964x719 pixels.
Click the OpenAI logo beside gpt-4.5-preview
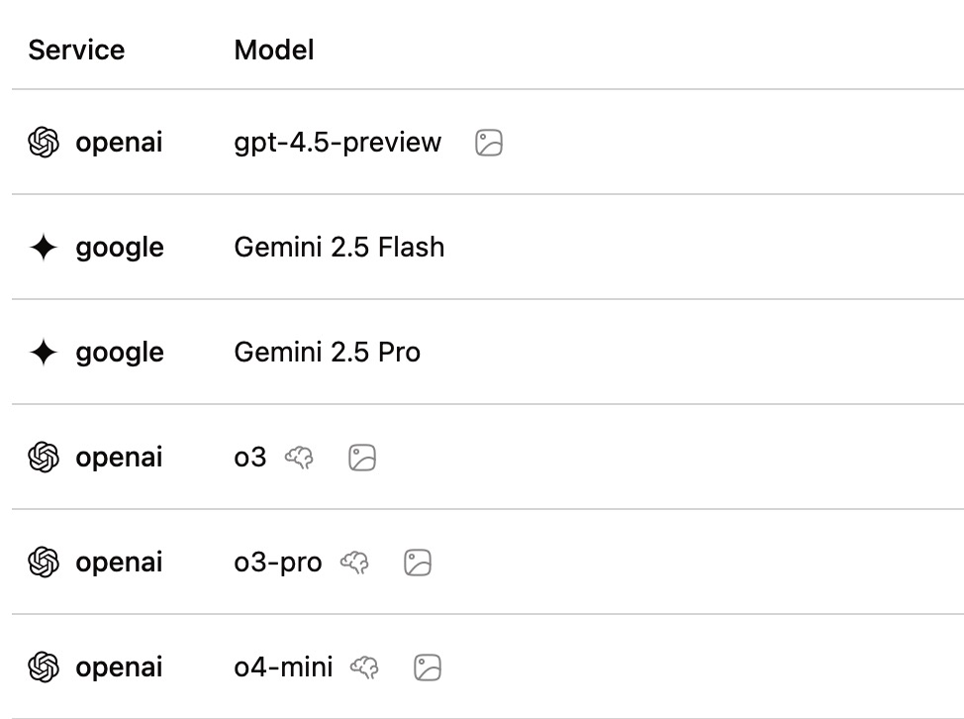point(44,143)
